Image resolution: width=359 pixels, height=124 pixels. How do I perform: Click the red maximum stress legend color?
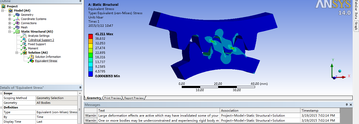point(90,36)
